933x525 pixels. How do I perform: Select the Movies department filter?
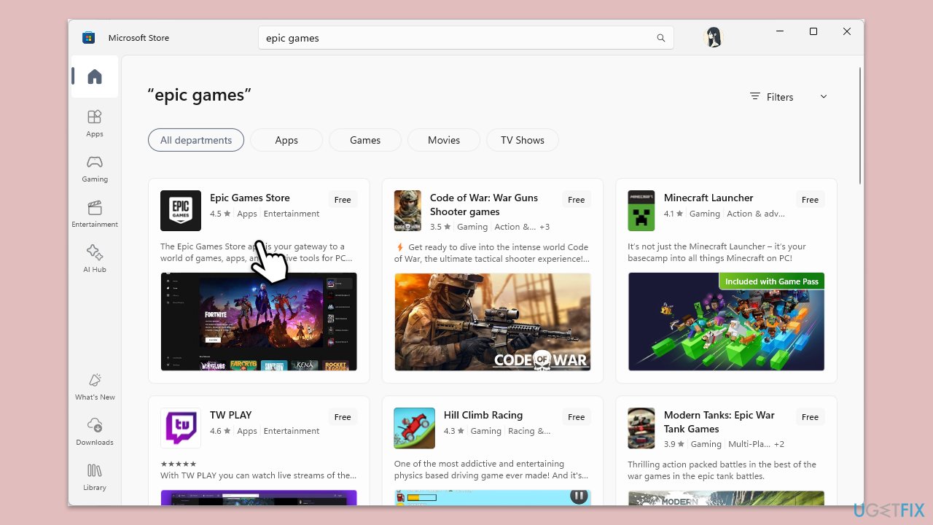pyautogui.click(x=443, y=140)
